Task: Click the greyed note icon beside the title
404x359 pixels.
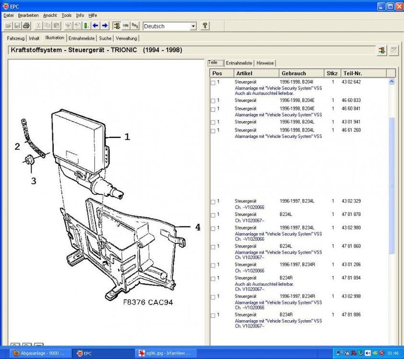Action: pos(393,50)
